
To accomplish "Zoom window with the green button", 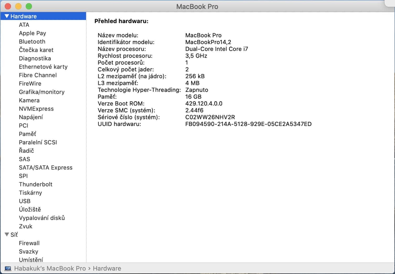I will point(29,6).
